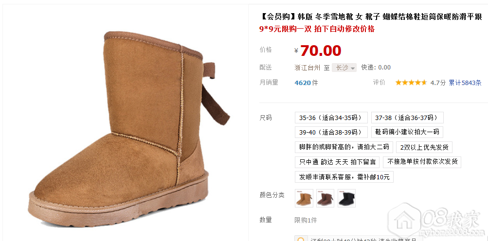Select the black boot color thumbnail
The image size is (488, 241).
347,198
